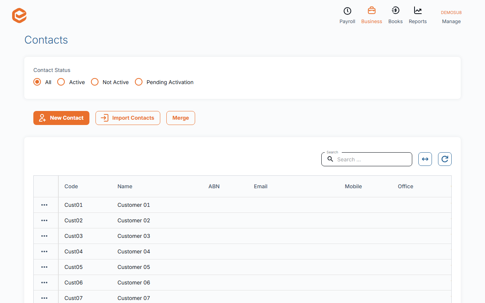Click the orange hexagon logo
The height and width of the screenshot is (303, 485).
tap(19, 16)
